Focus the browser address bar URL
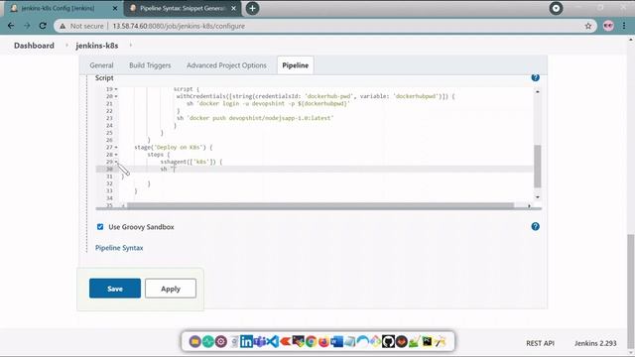Viewport: 635px width, 357px height. 179,26
